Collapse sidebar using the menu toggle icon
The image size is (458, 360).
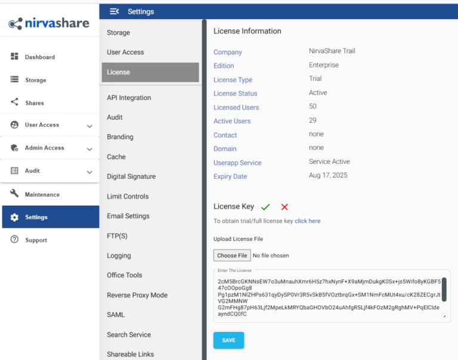click(x=114, y=11)
